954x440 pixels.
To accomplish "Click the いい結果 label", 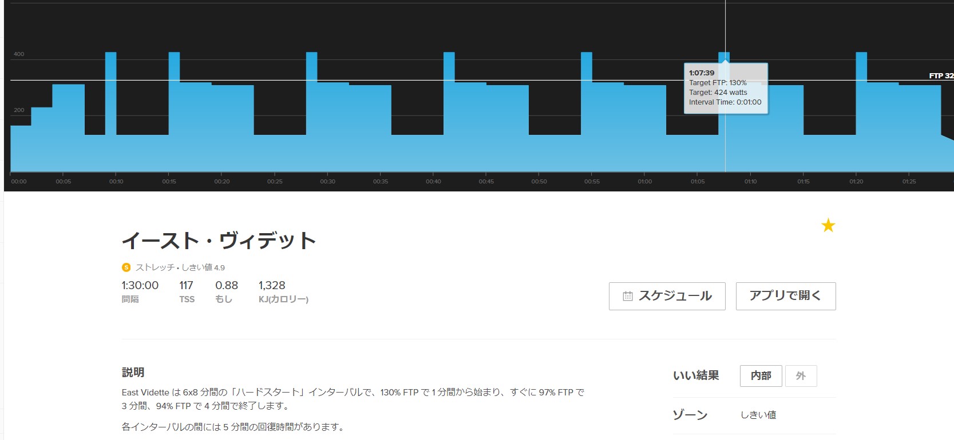I will tap(696, 375).
